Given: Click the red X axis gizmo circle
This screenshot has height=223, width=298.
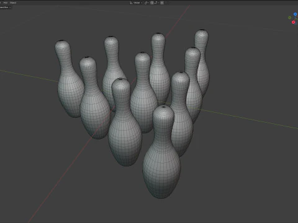Looking at the screenshot, I should 293,22.
